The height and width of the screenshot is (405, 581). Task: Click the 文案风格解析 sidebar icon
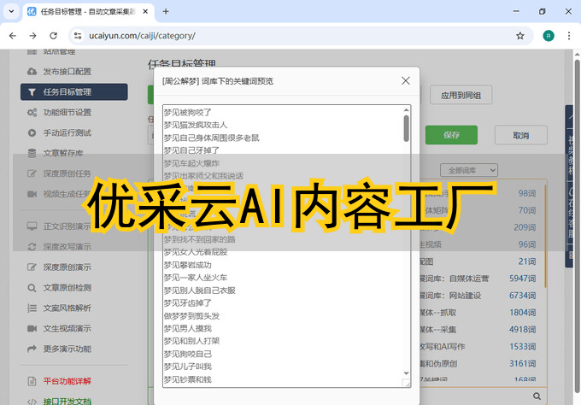pyautogui.click(x=32, y=308)
